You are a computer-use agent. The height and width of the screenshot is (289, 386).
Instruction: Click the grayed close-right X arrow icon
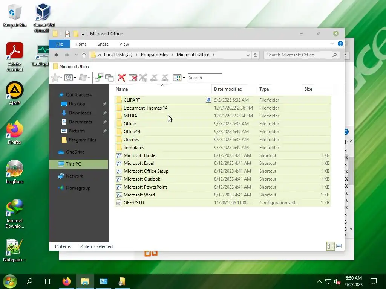pyautogui.click(x=165, y=78)
